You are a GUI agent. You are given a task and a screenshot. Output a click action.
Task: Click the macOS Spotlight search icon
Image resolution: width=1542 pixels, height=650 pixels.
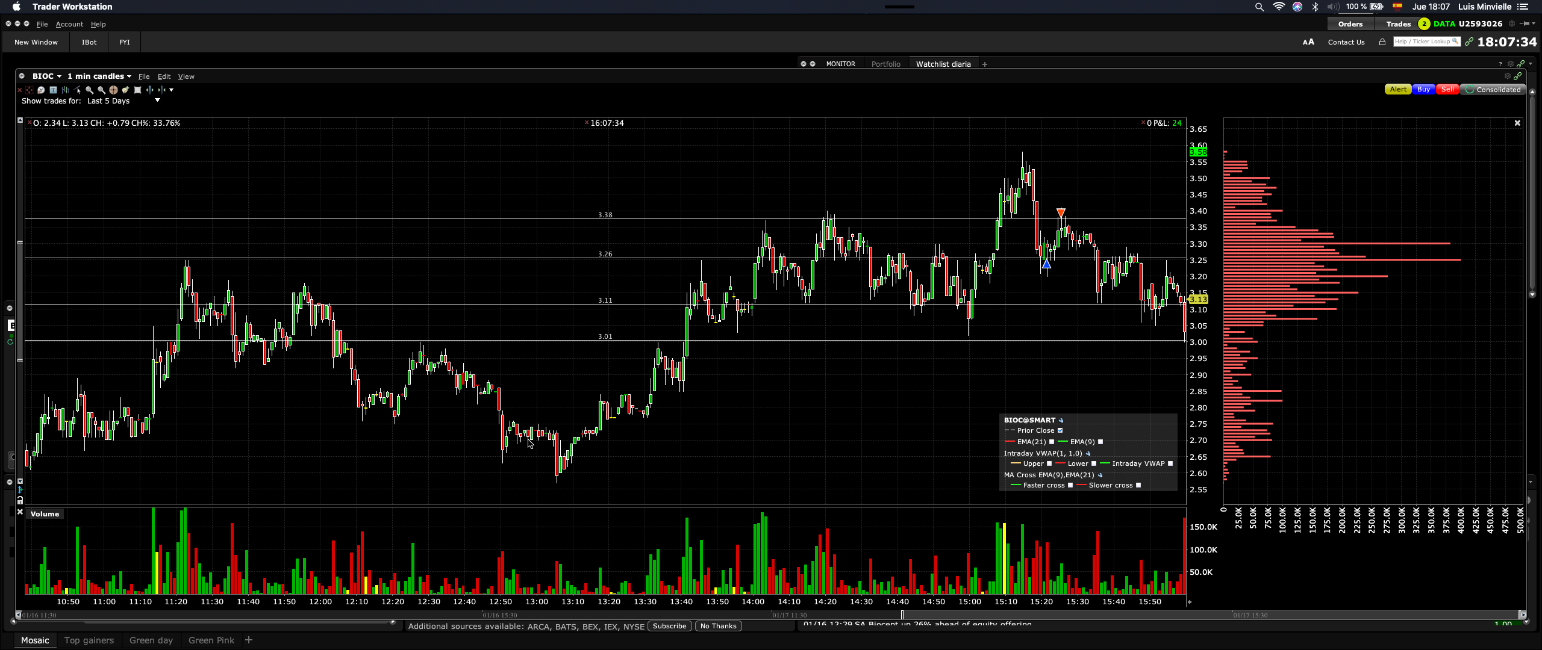(x=1259, y=7)
